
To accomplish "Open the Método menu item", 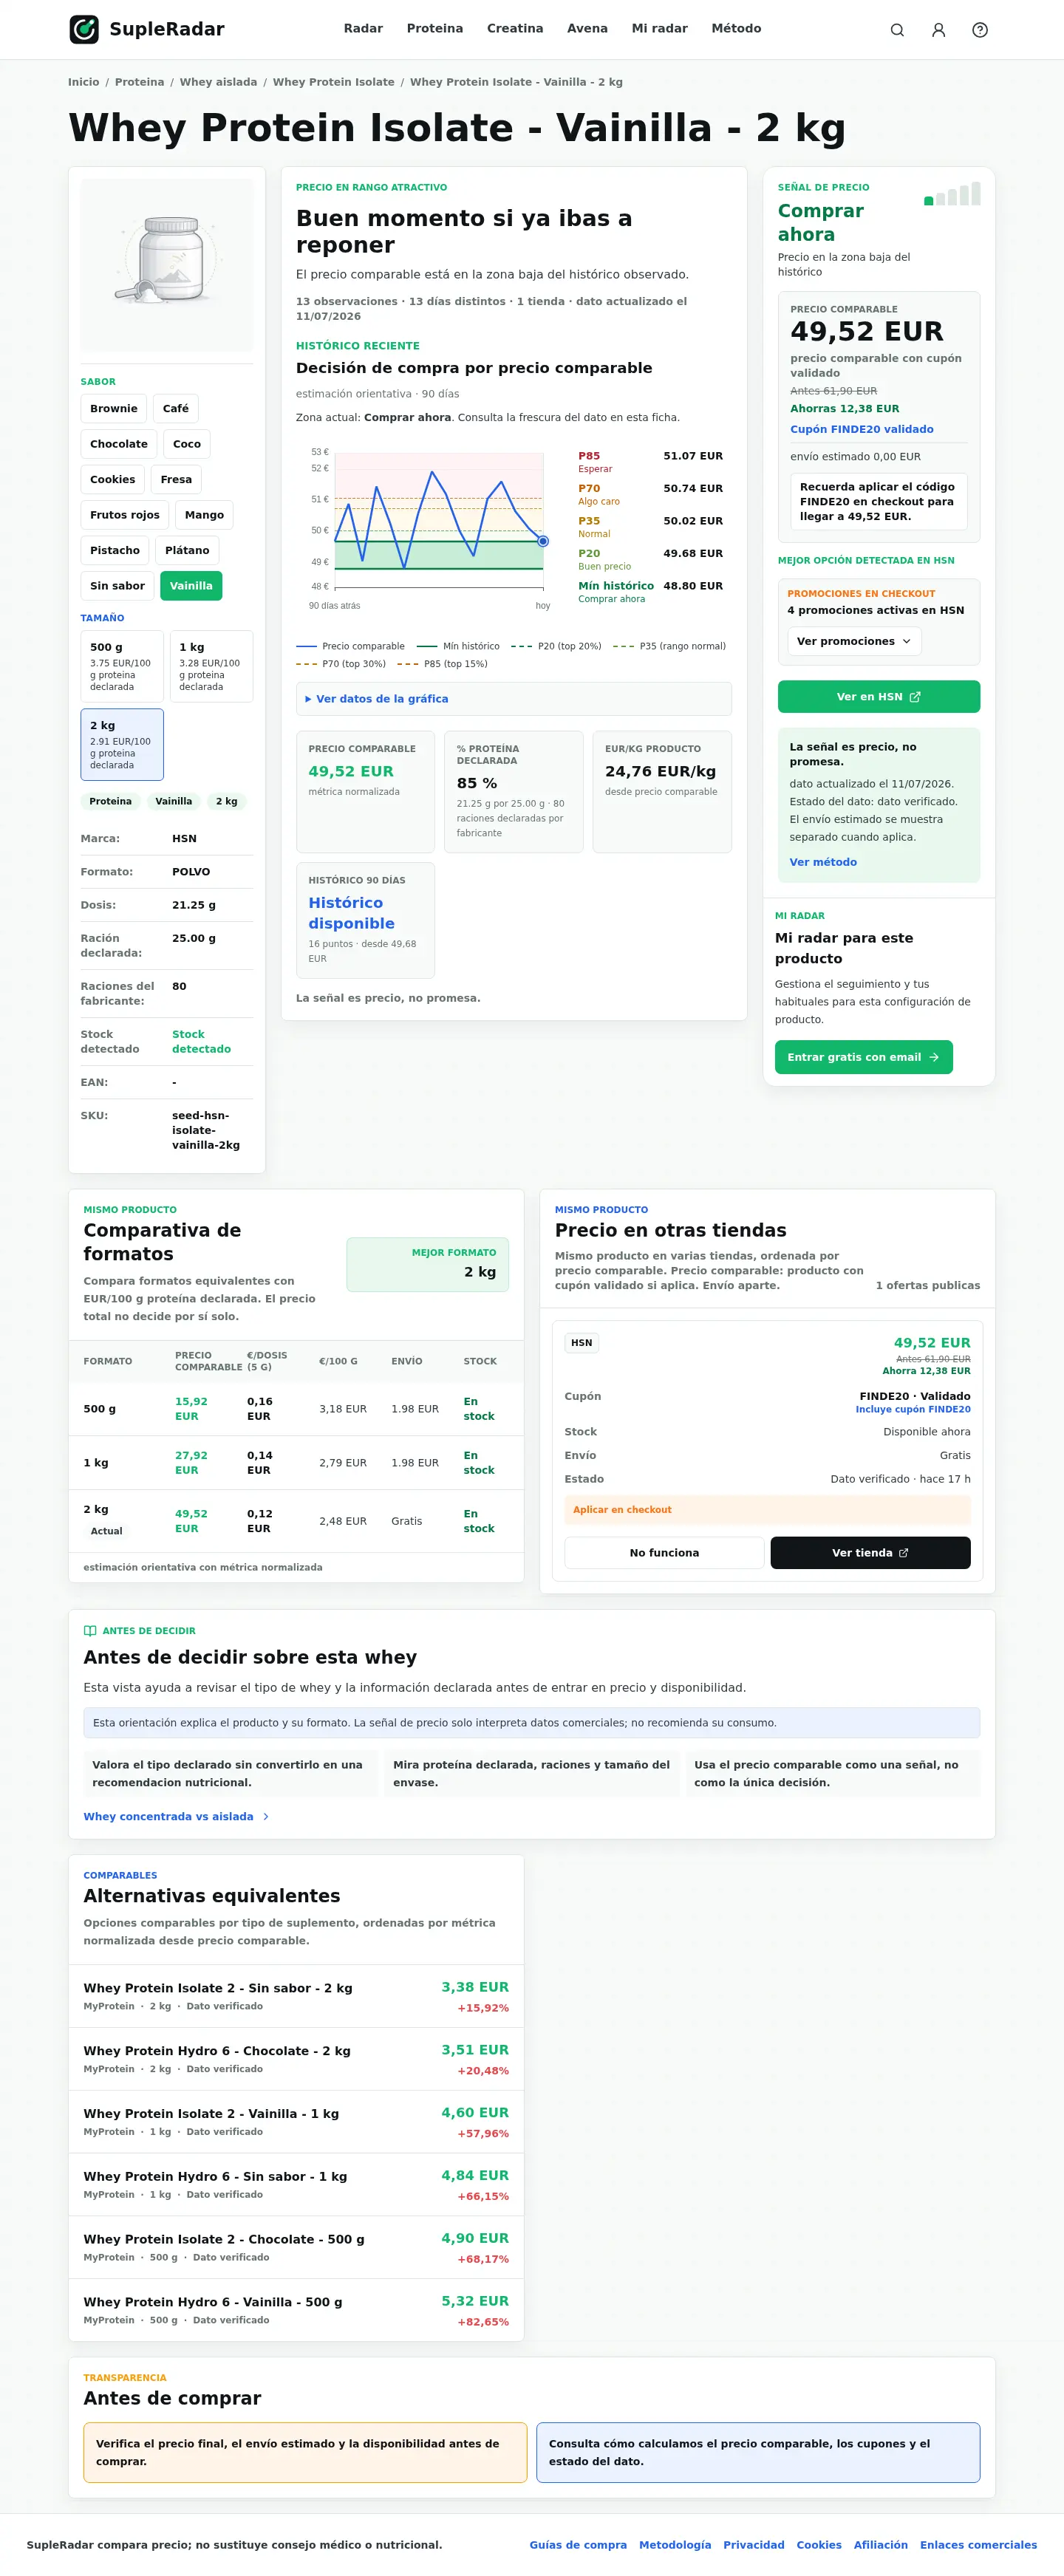I will [736, 29].
